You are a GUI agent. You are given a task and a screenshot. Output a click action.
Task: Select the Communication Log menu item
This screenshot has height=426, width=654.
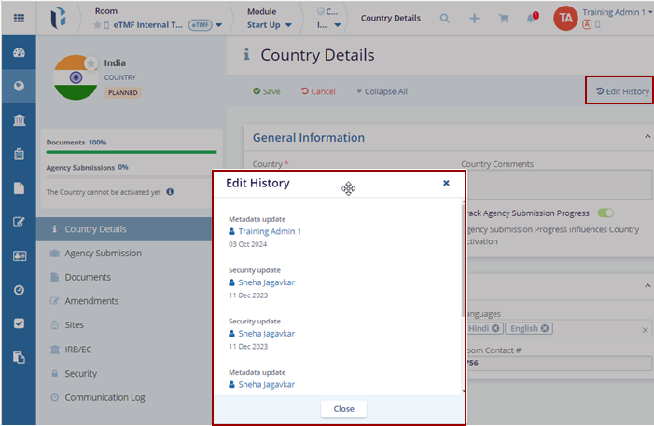click(x=104, y=397)
